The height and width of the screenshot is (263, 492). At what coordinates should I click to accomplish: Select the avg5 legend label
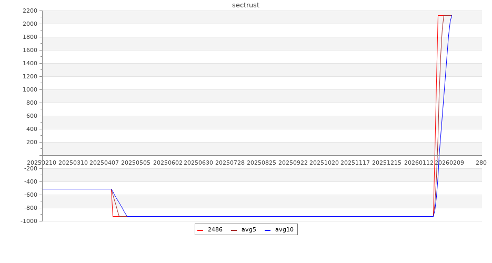pos(248,230)
